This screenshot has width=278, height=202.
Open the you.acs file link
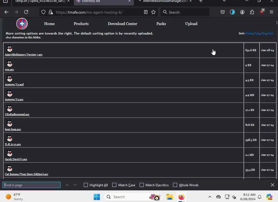[9, 69]
